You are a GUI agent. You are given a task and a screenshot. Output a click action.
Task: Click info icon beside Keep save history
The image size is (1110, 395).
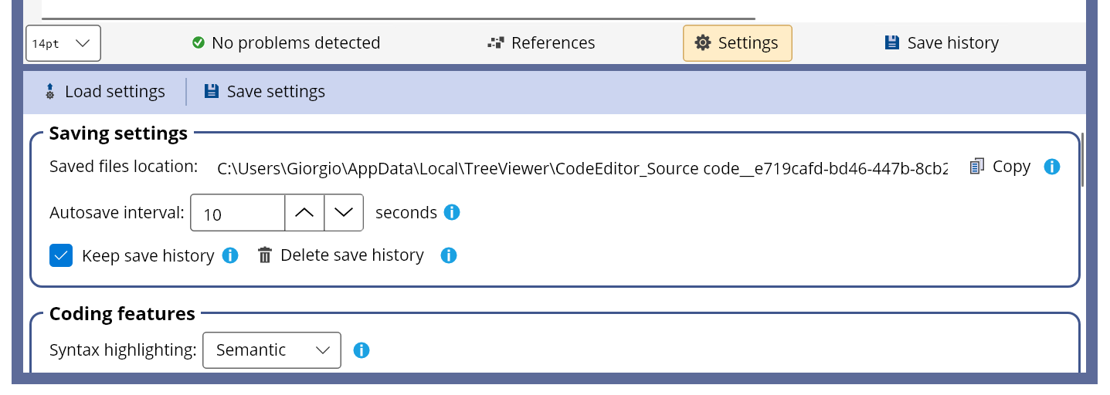230,255
